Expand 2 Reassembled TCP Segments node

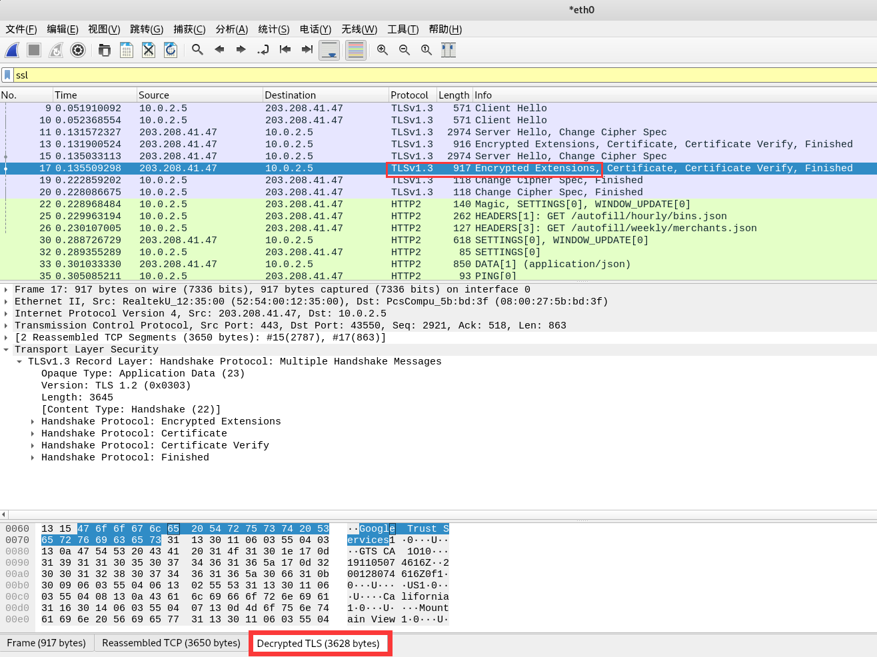tap(6, 338)
